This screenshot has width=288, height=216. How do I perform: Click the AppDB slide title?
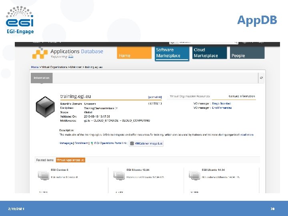257,20
